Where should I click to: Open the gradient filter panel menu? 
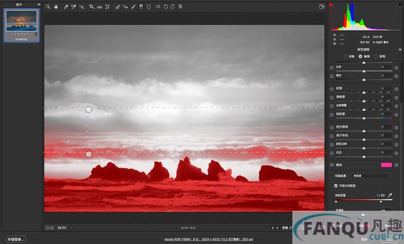coord(400,49)
